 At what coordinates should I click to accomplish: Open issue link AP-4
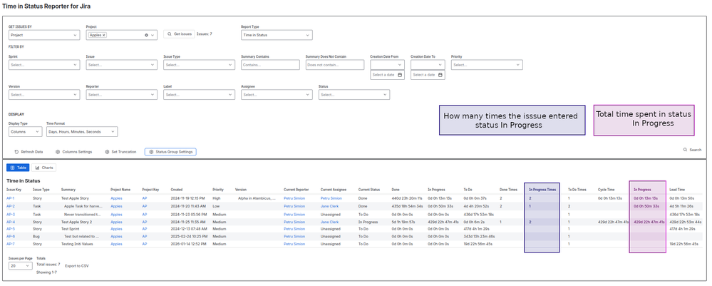click(11, 222)
